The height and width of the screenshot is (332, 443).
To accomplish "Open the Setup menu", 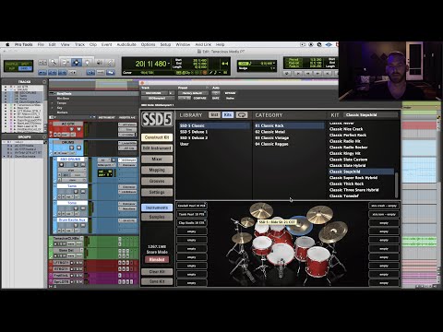I will coord(165,44).
